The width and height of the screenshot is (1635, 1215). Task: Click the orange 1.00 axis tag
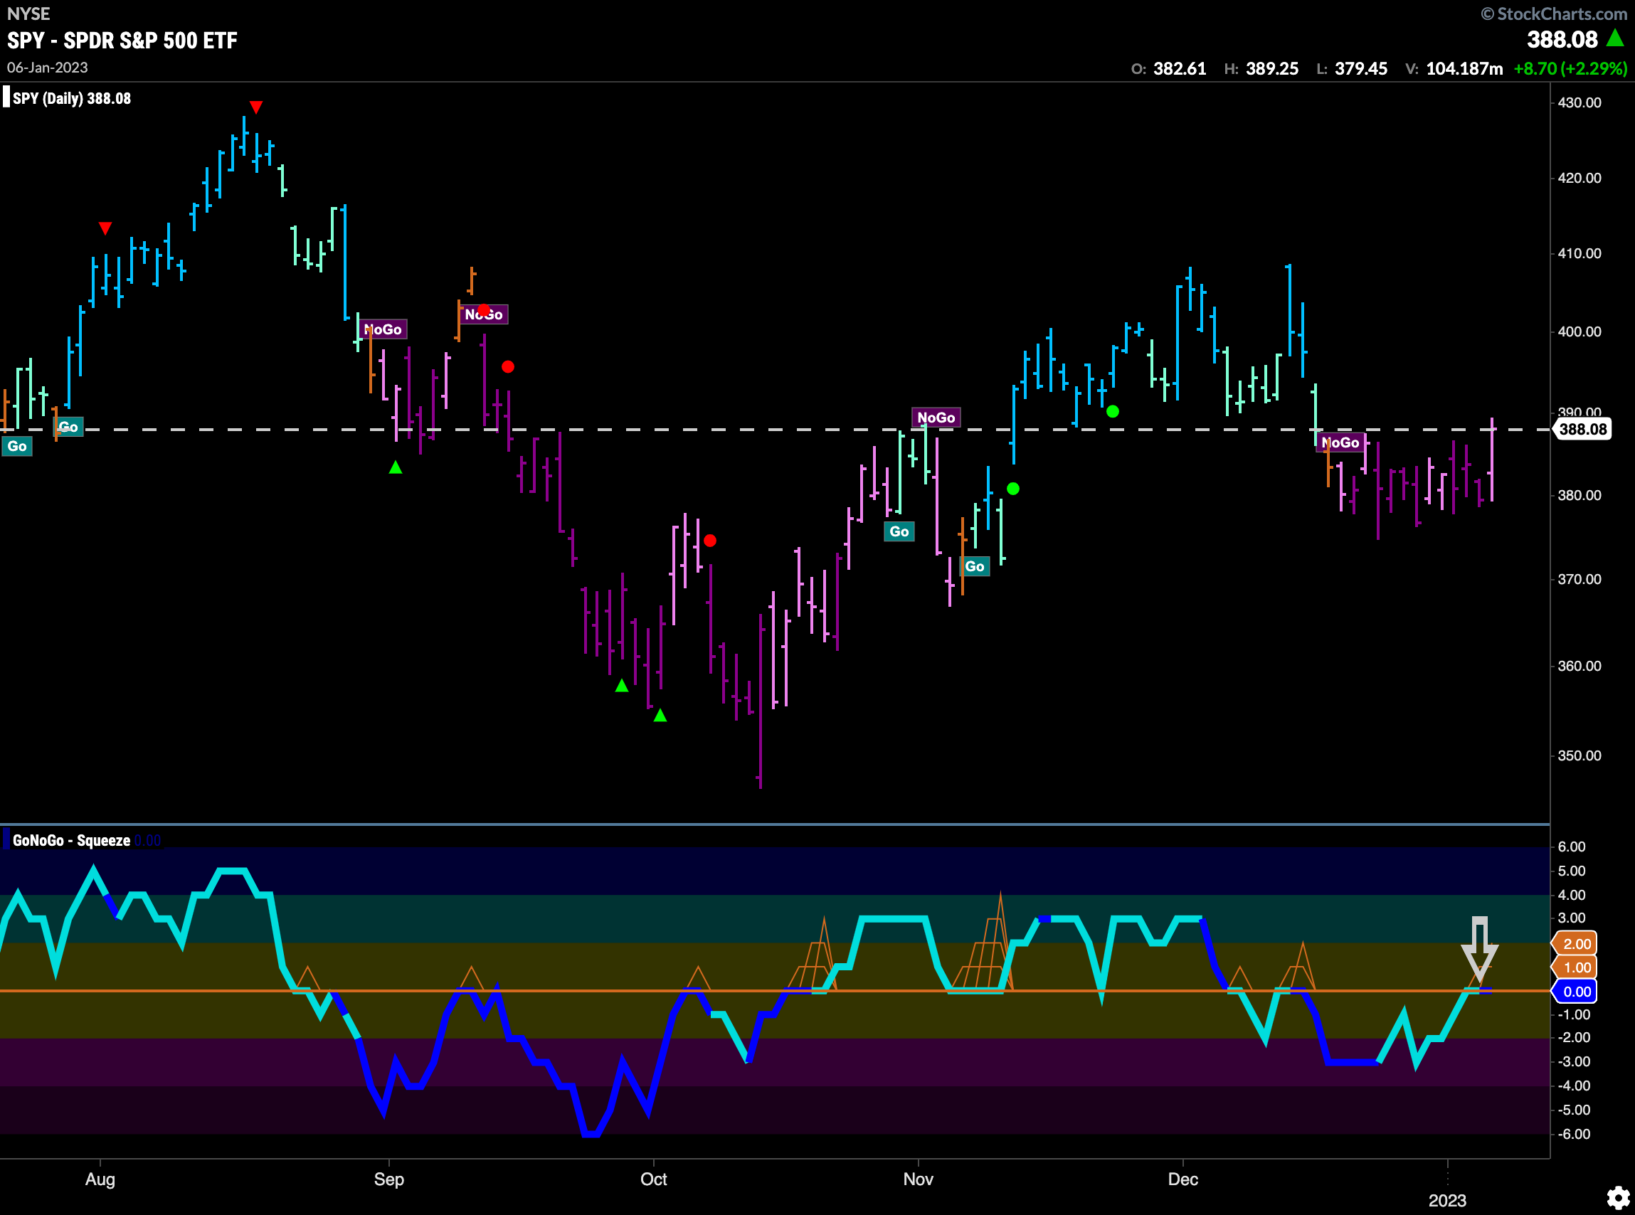click(1575, 967)
